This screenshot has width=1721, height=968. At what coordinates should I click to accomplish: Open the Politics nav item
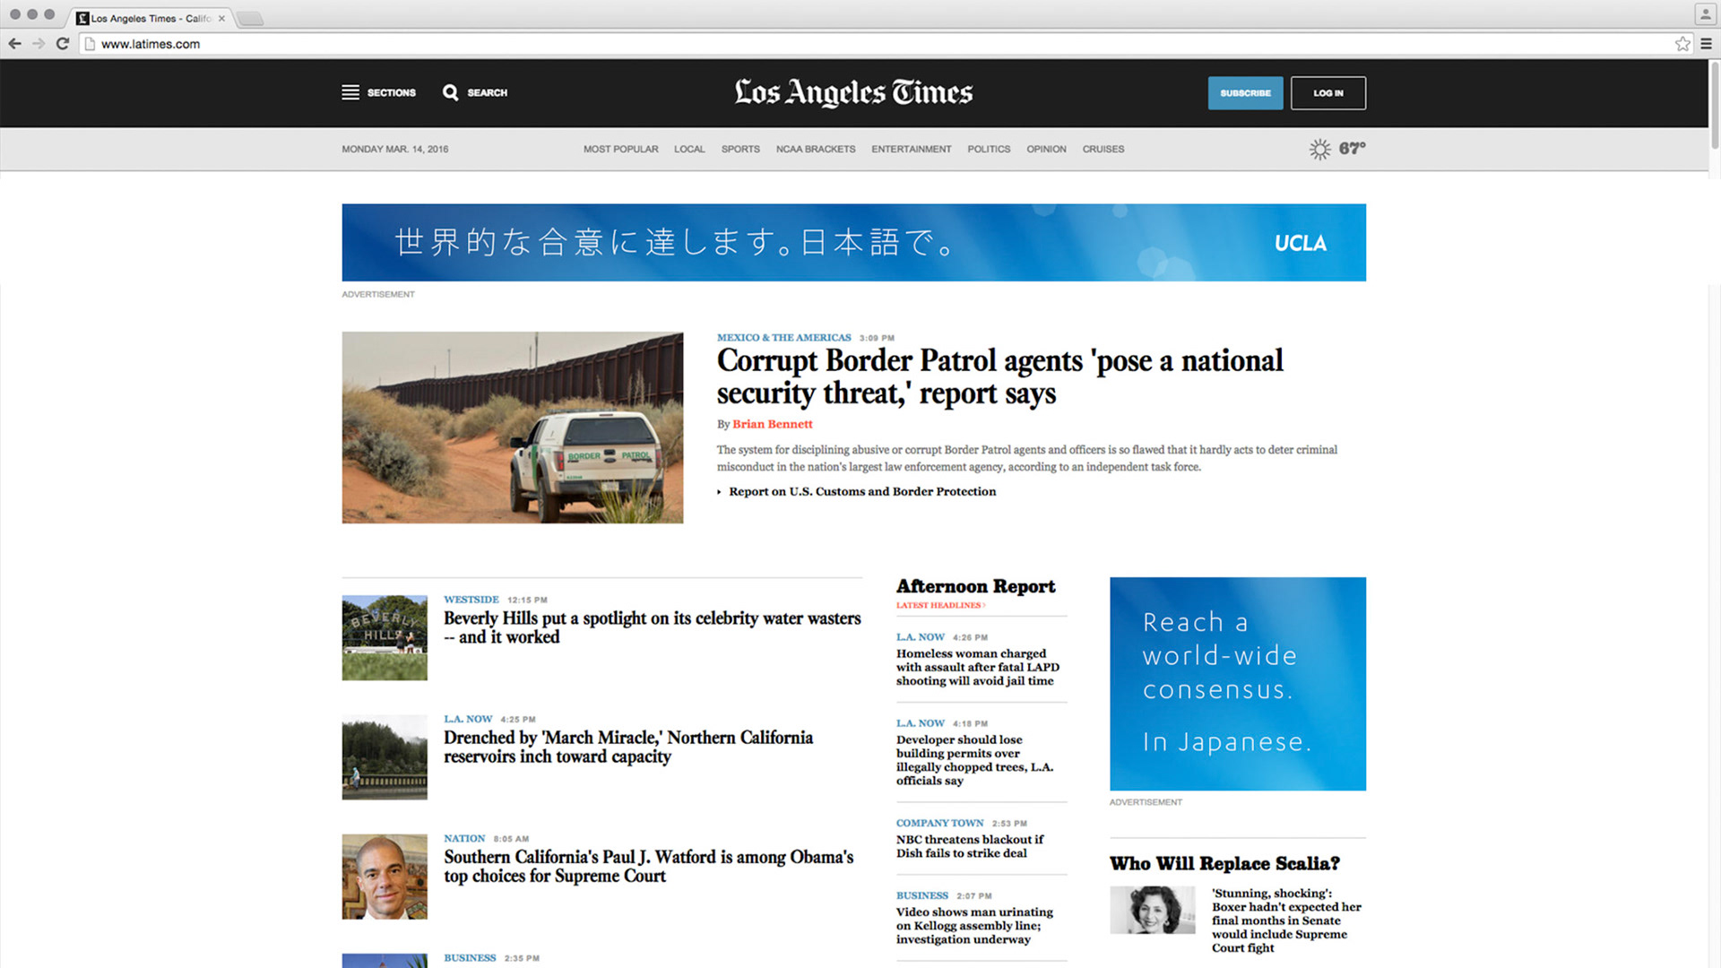click(989, 149)
